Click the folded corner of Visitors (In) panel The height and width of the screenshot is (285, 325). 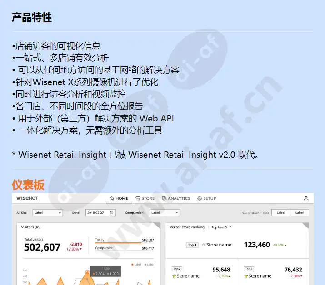(x=158, y=225)
